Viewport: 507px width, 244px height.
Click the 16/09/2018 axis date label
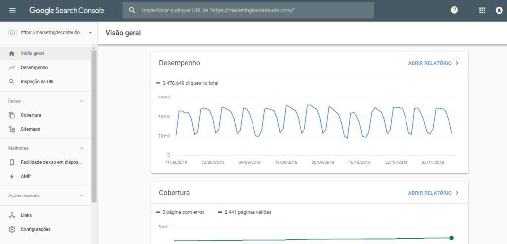point(286,162)
